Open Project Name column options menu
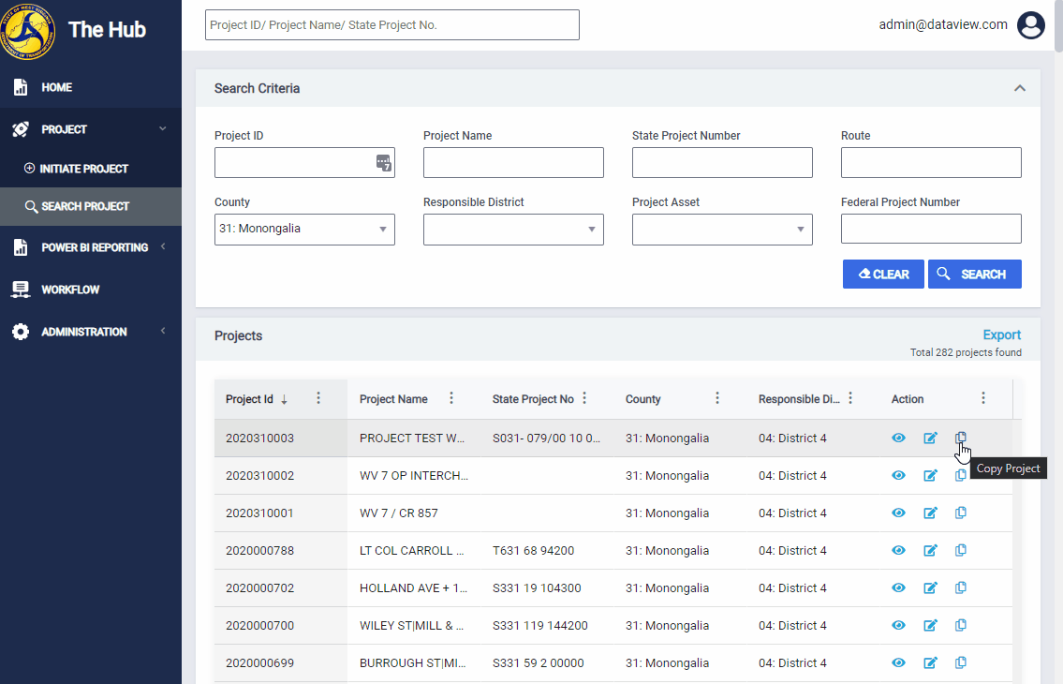The image size is (1063, 684). pyautogui.click(x=451, y=398)
